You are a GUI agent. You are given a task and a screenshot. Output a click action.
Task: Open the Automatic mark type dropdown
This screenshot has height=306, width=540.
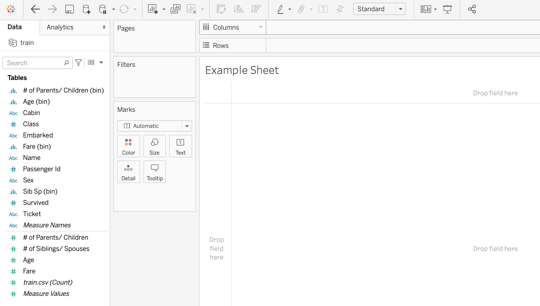tap(154, 126)
